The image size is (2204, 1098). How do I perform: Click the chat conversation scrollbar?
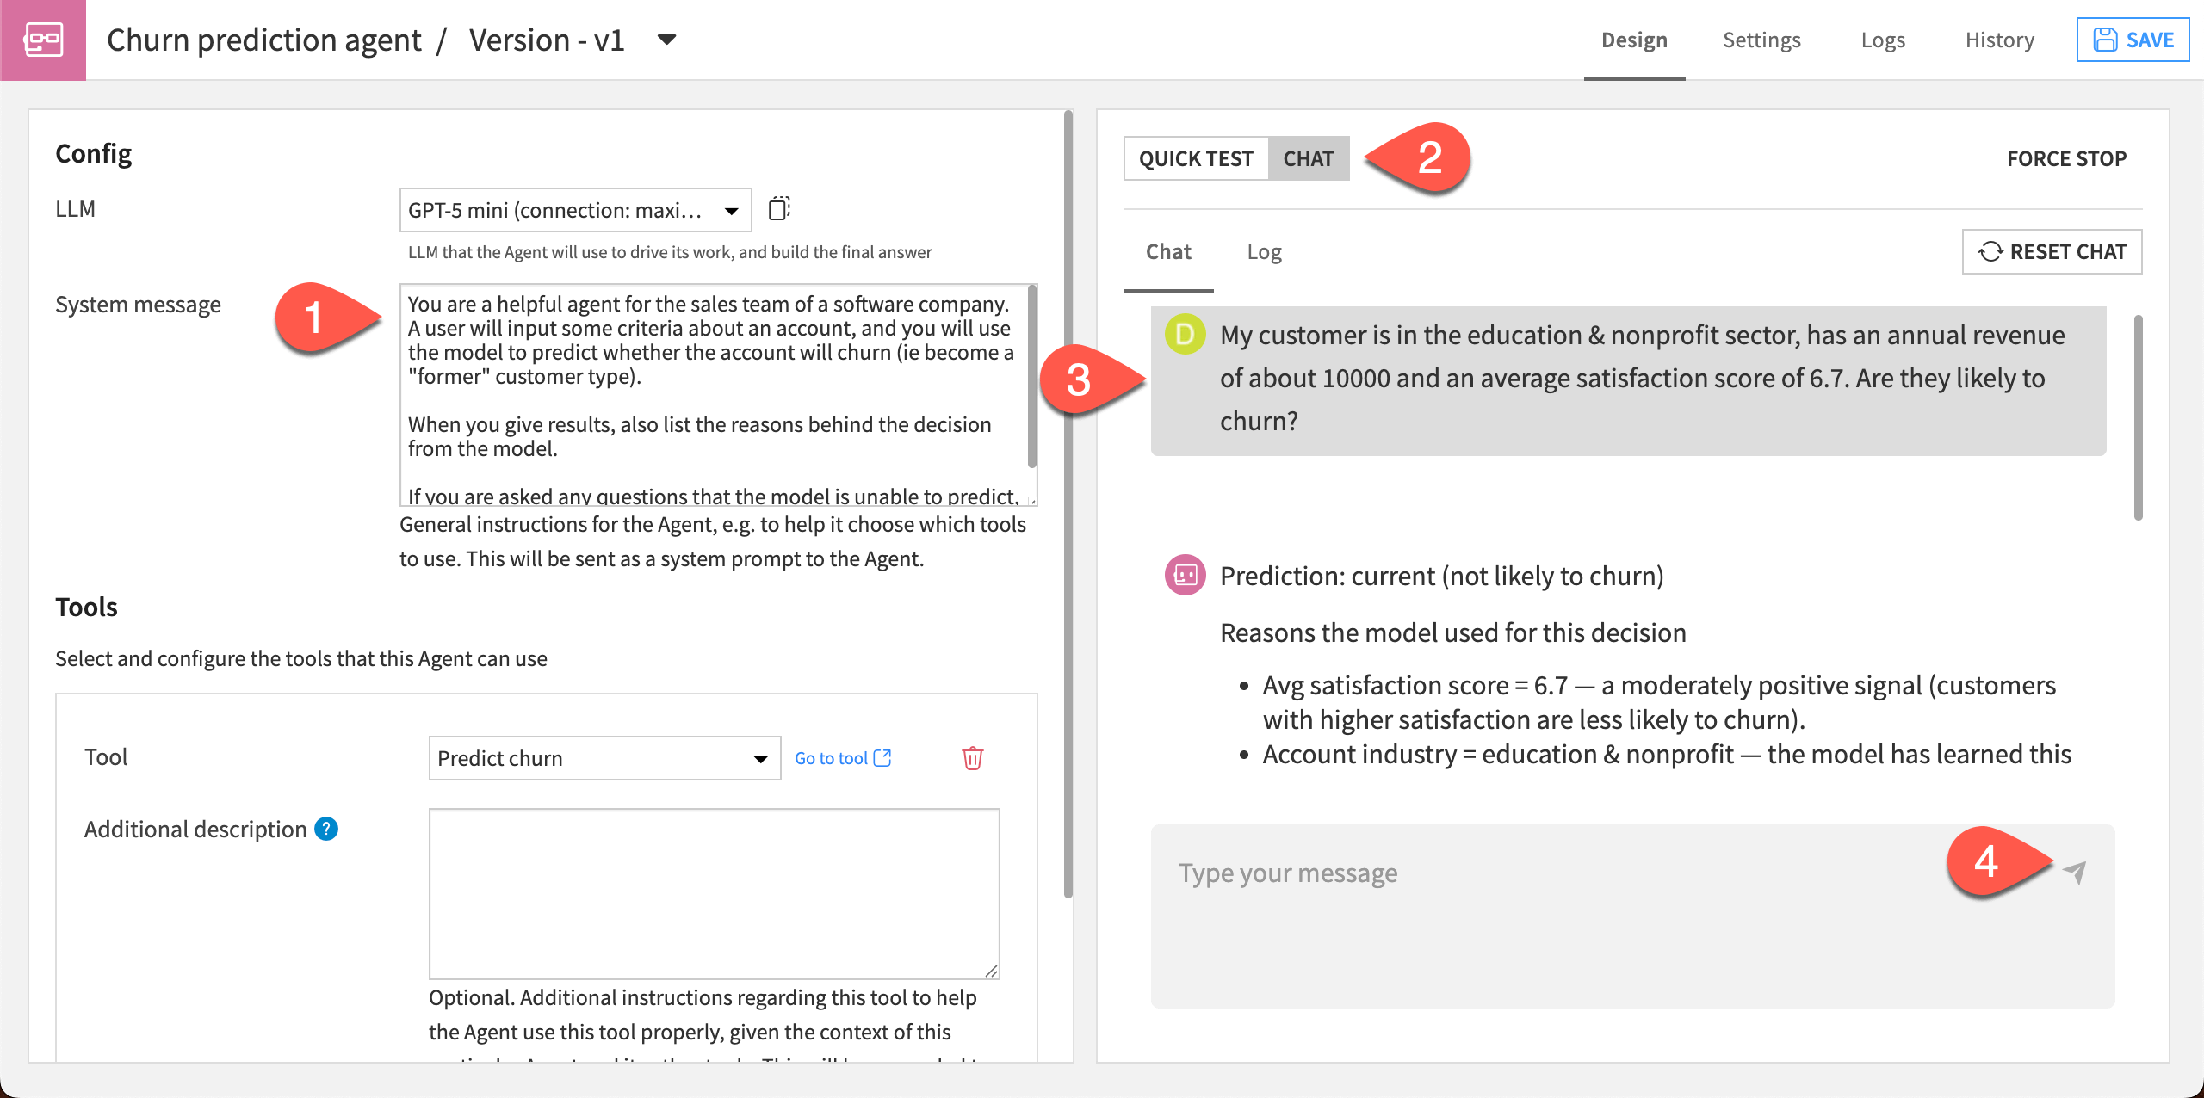pos(2138,417)
